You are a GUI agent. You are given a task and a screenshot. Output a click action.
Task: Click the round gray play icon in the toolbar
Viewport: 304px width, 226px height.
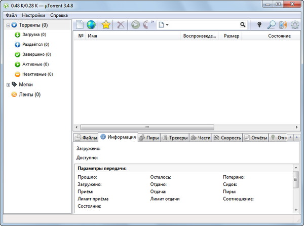coord(135,24)
